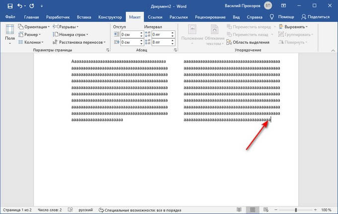The image size is (338, 214).
Task: Click the Redo (repeat) icon
Action: tap(32, 6)
